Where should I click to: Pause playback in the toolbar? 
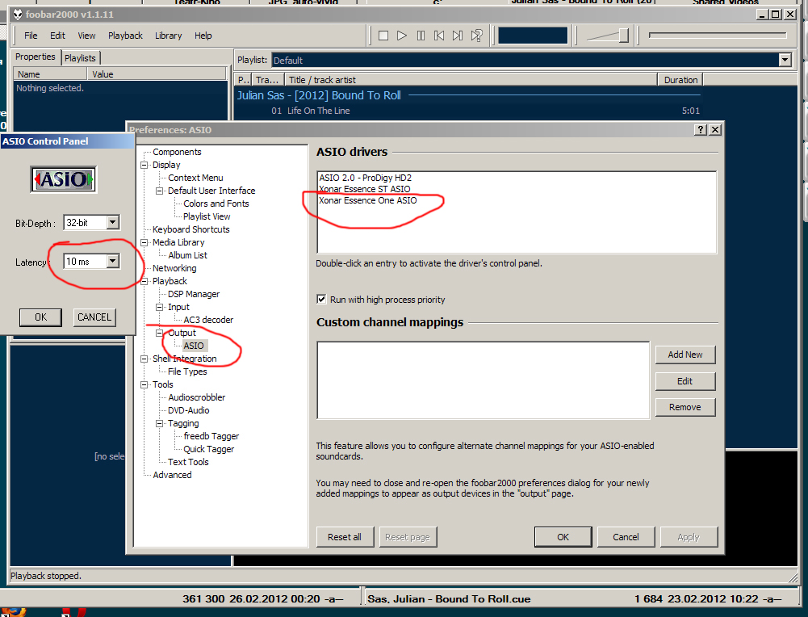tap(421, 36)
